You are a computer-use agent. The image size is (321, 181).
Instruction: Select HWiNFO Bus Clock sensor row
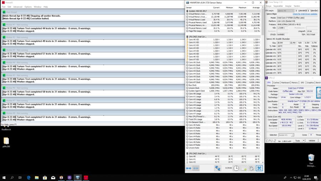223,85
